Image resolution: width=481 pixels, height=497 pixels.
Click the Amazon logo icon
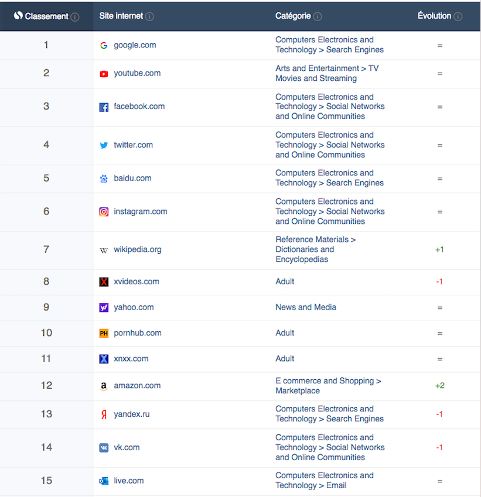[104, 386]
